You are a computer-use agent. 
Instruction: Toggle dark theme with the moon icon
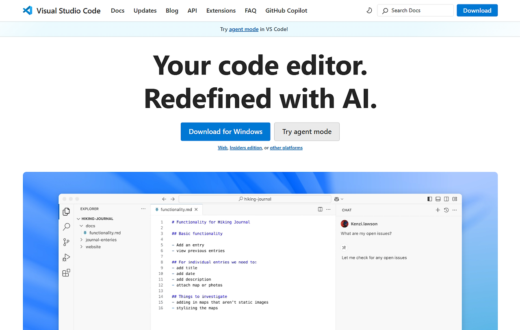pyautogui.click(x=369, y=11)
